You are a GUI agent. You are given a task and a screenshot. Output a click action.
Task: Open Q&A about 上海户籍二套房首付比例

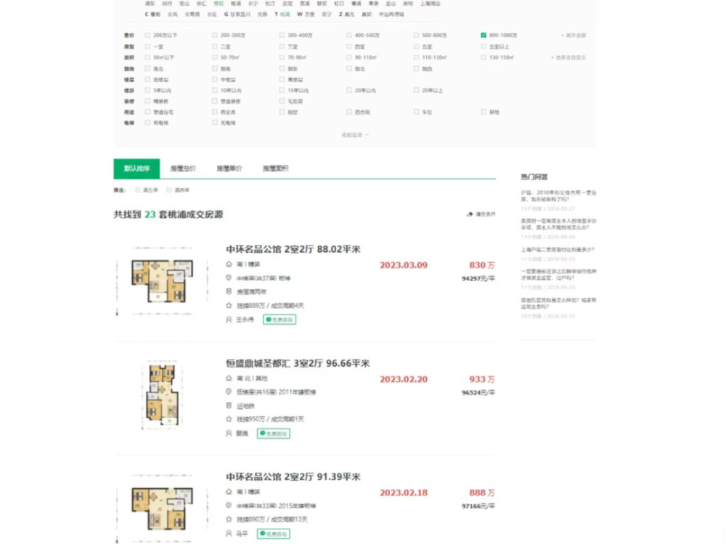558,250
